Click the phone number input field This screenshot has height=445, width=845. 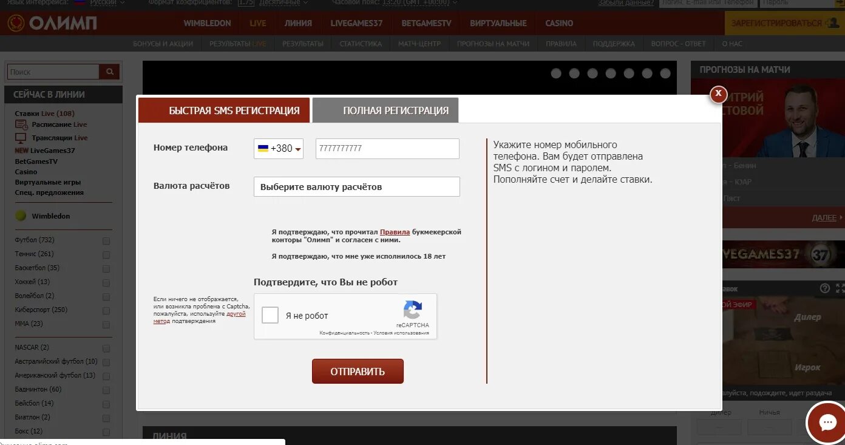[387, 149]
